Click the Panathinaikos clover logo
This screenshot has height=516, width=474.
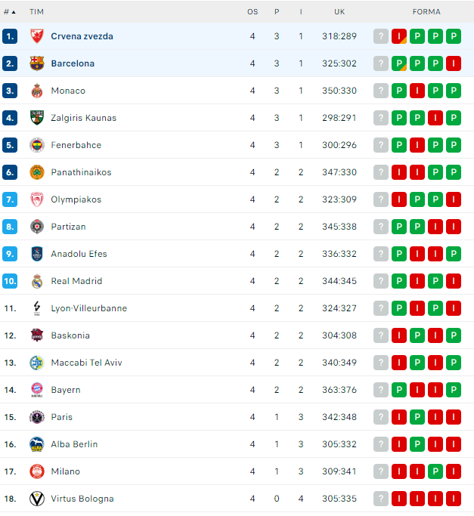(37, 172)
